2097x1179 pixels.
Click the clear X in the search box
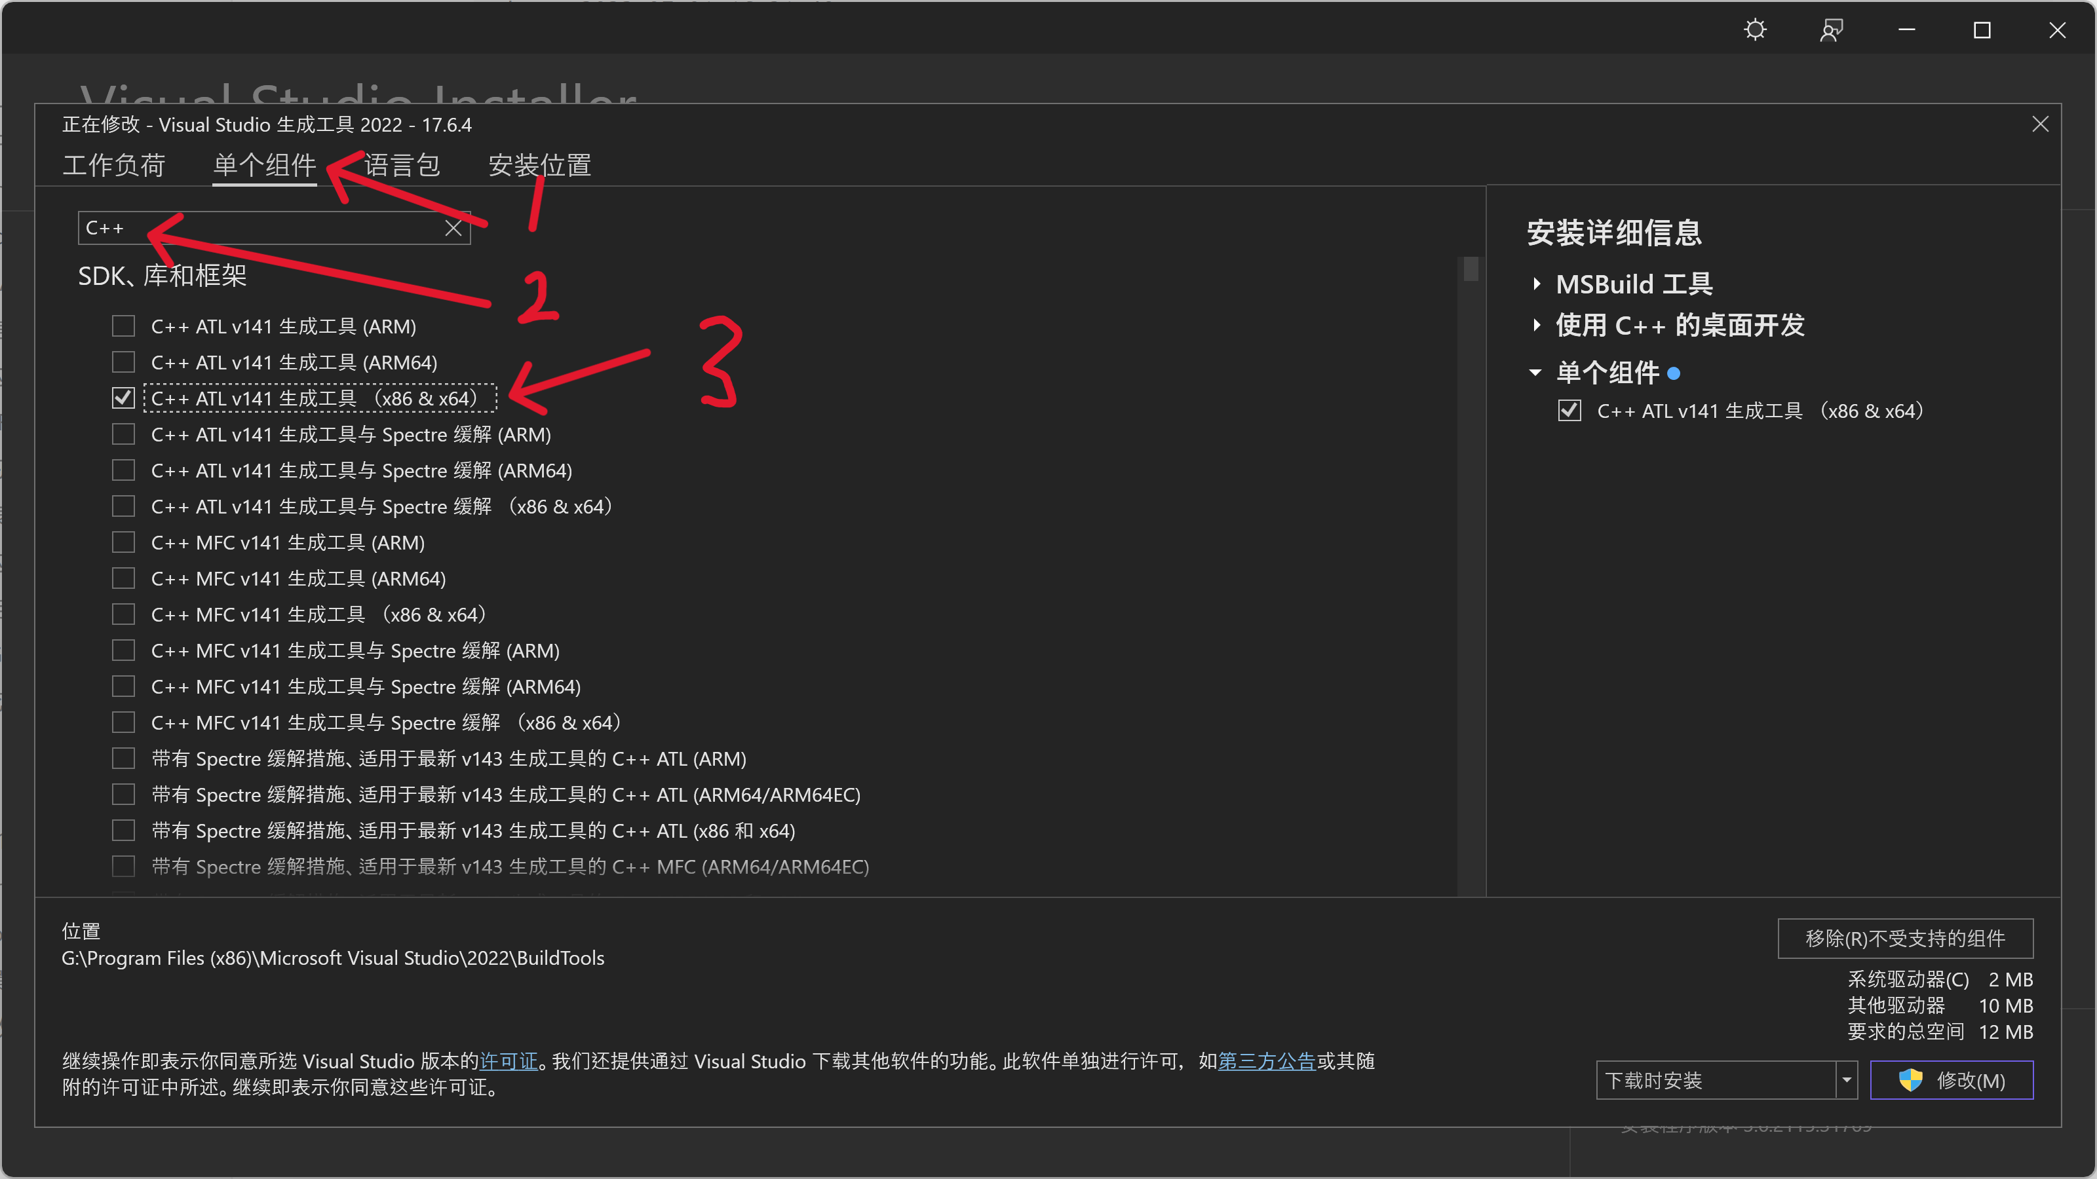pyautogui.click(x=453, y=228)
